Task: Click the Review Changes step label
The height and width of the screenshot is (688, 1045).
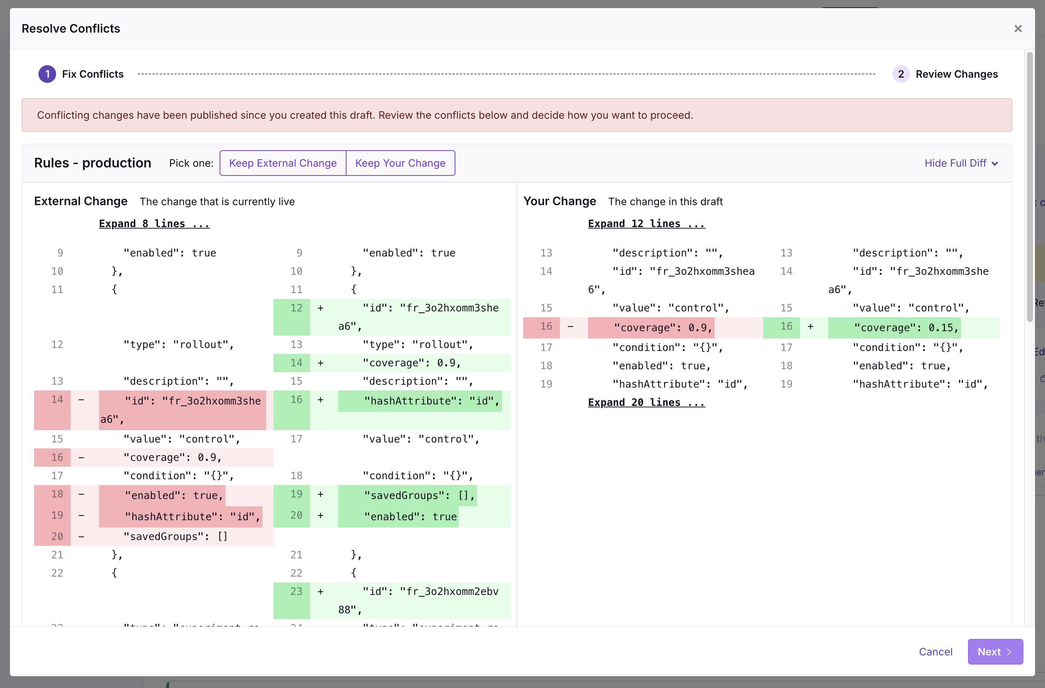Action: tap(956, 74)
